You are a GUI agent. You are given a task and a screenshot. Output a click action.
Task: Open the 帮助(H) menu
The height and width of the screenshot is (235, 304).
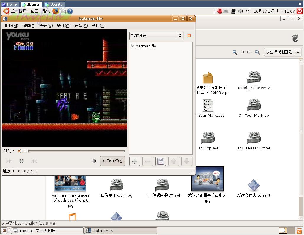(x=99, y=26)
